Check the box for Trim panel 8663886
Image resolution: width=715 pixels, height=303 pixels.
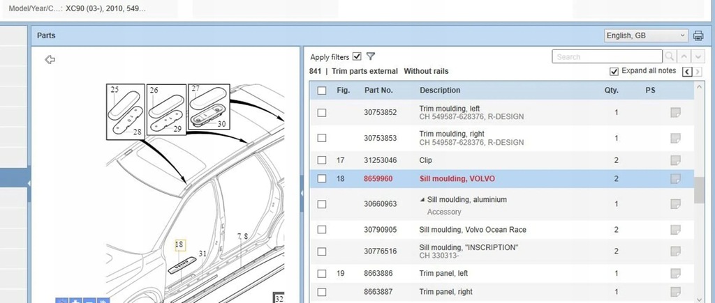[322, 274]
